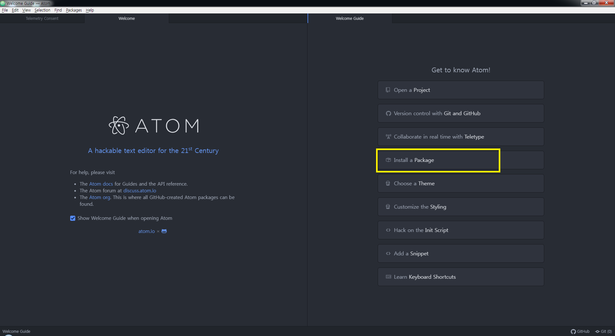The image size is (615, 336).
Task: Click the For help, please visit text
Action: click(x=92, y=172)
